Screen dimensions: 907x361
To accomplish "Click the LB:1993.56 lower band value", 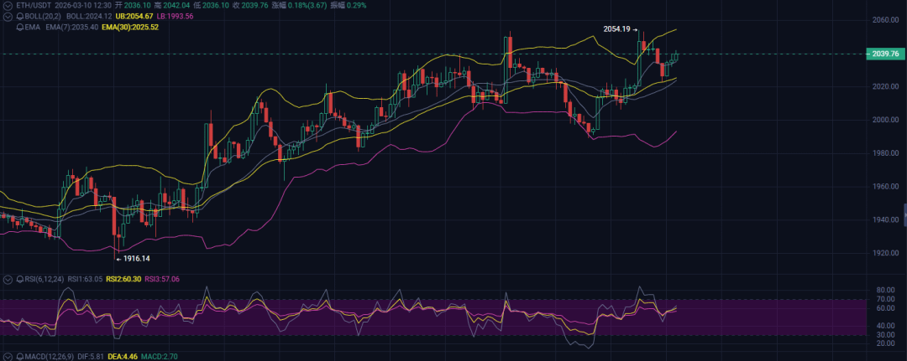I will point(176,16).
